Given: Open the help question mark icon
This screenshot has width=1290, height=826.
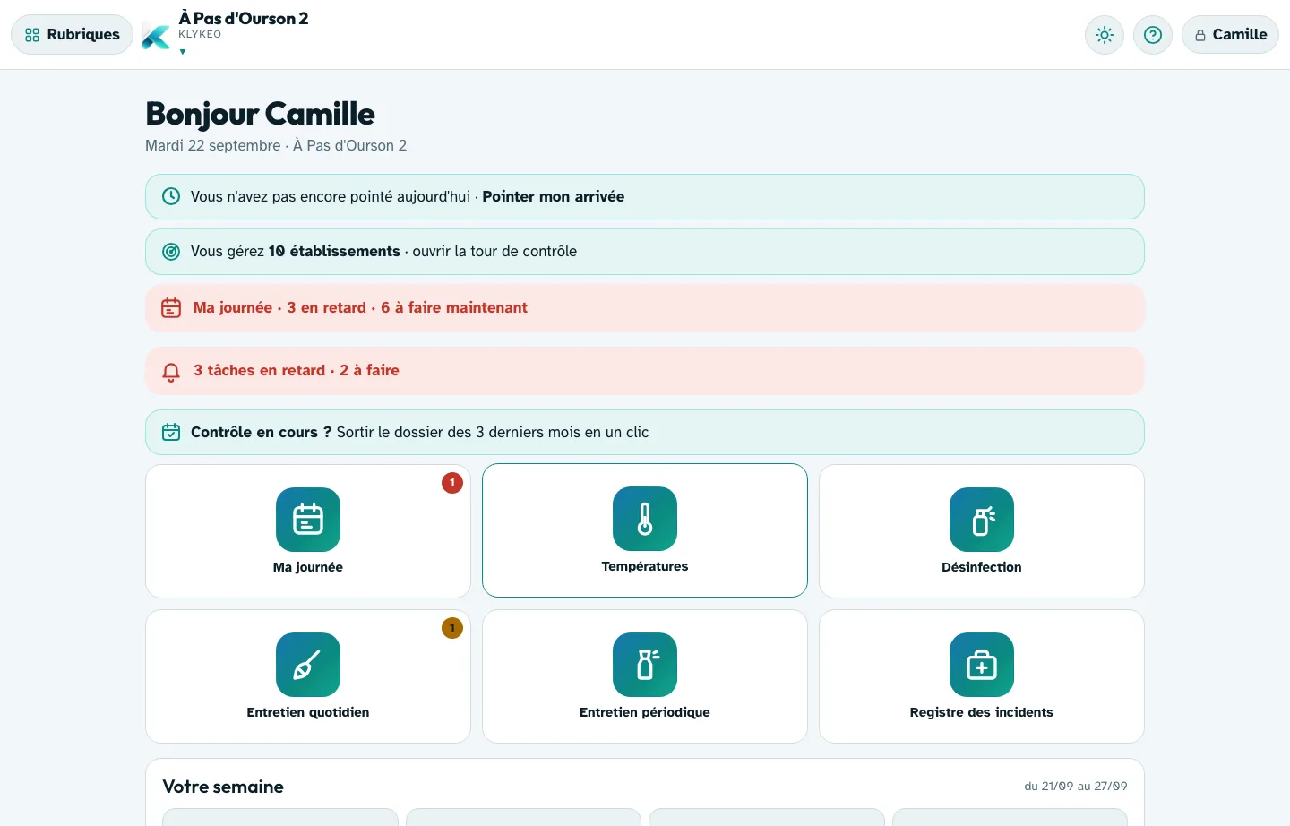Looking at the screenshot, I should click(1153, 35).
